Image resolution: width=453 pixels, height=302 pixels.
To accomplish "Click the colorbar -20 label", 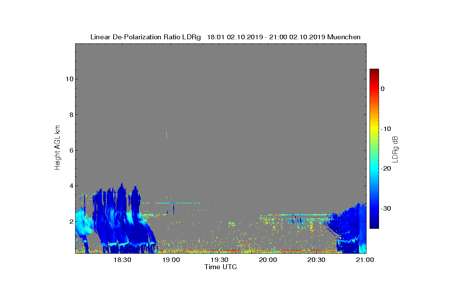I will (x=386, y=169).
